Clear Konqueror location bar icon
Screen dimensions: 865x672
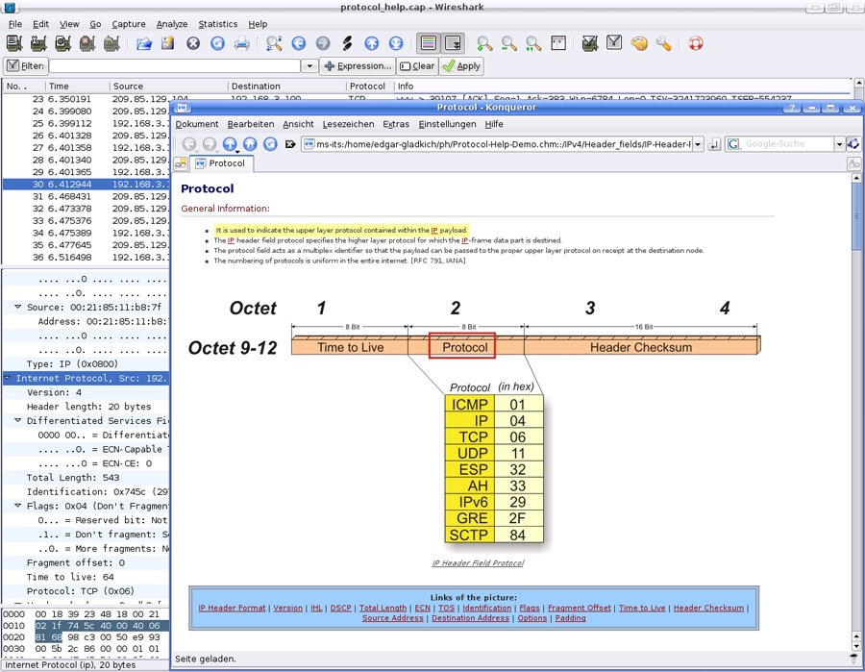pos(290,144)
